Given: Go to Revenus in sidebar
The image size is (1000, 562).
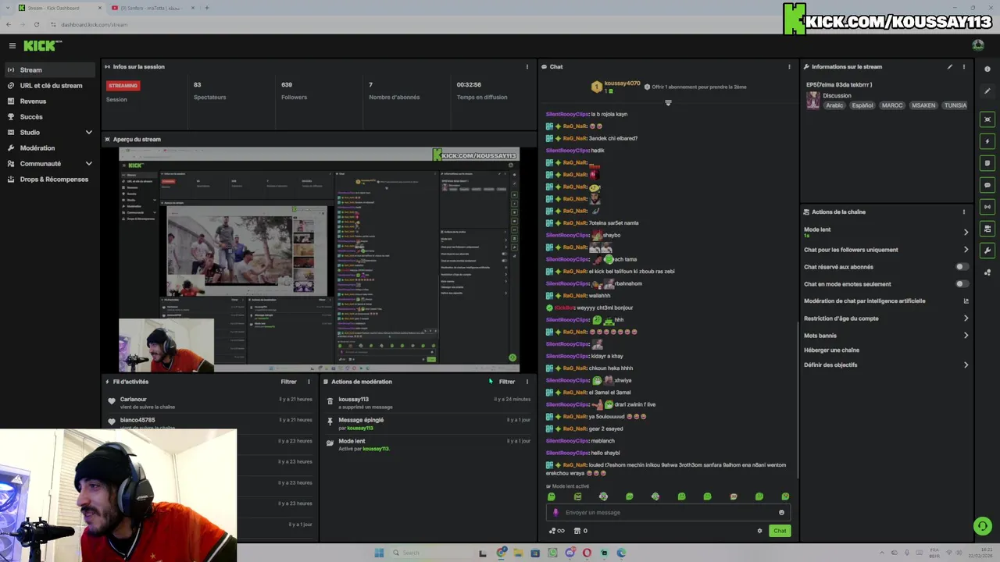Looking at the screenshot, I should (x=50, y=101).
